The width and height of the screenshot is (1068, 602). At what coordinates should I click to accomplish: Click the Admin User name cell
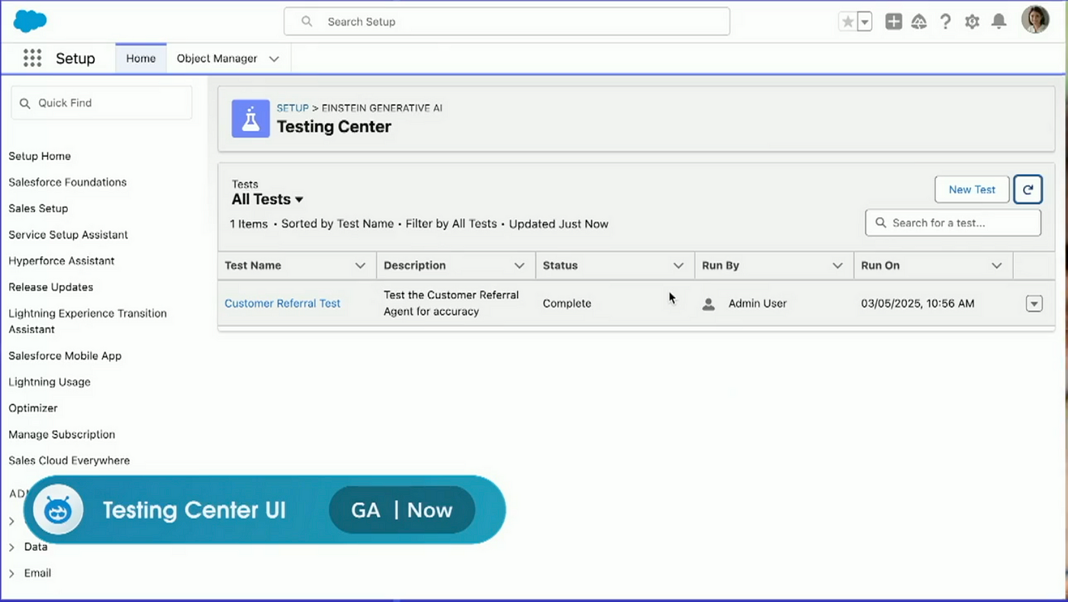pos(758,303)
